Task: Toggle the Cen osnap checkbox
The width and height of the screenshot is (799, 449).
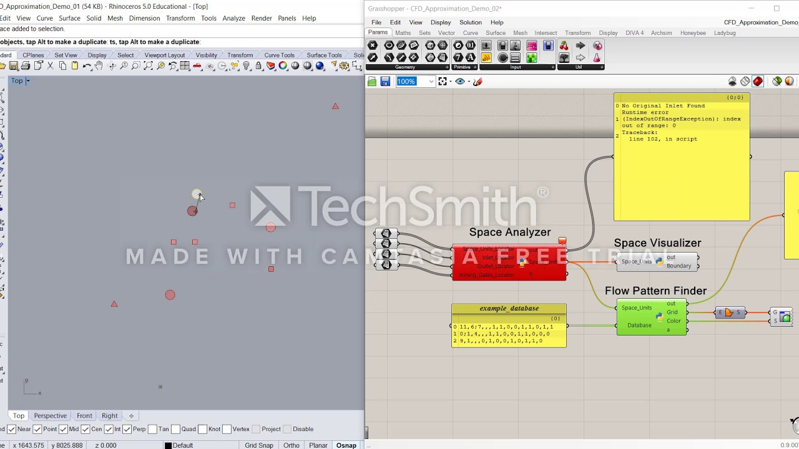Action: [x=85, y=429]
